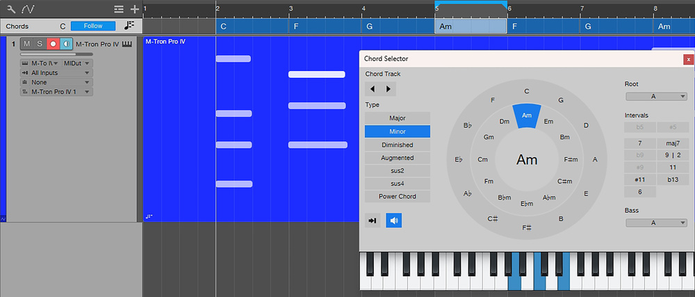The width and height of the screenshot is (695, 297).
Task: Toggle record arm on M-Tron Pro IV track
Action: click(53, 45)
